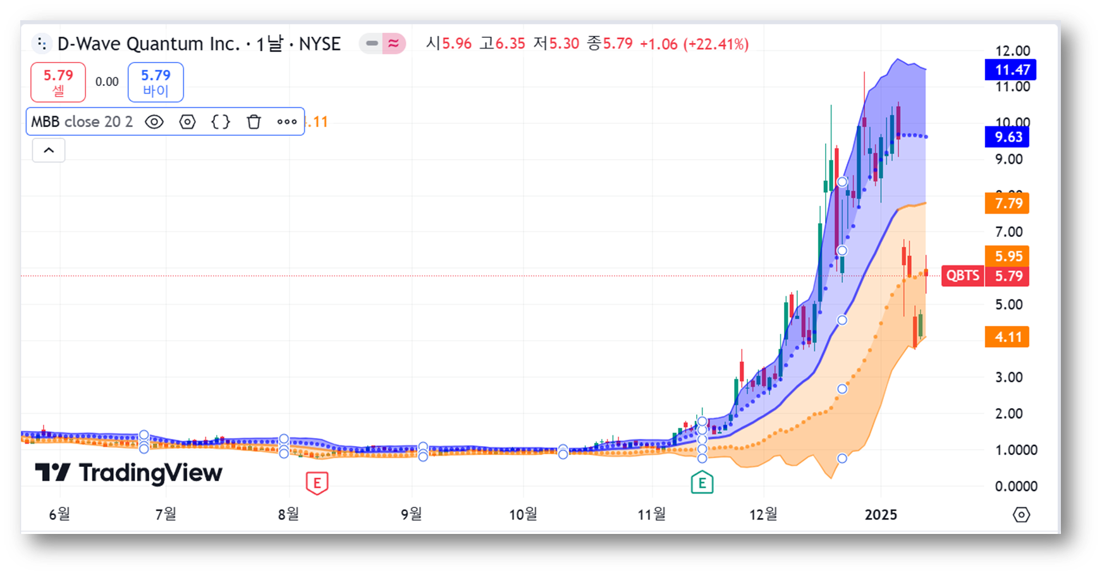Click the grey dash market status pill icon
This screenshot has width=1102, height=575.
coord(372,44)
